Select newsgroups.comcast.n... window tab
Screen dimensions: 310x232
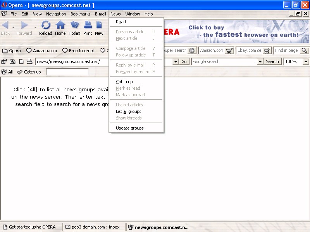tap(157, 227)
